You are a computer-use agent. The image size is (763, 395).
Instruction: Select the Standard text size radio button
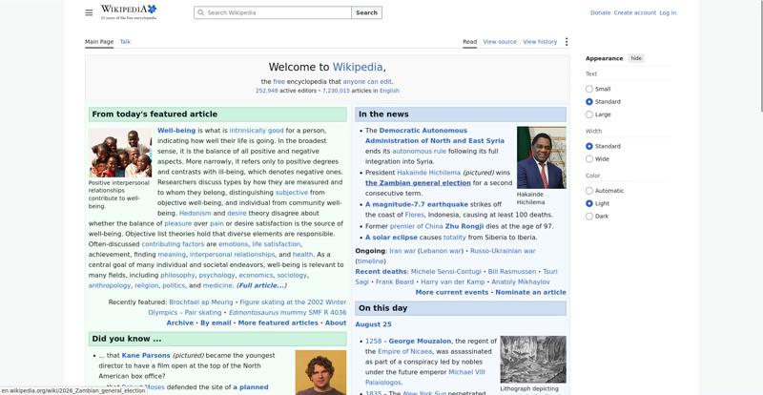click(x=589, y=102)
